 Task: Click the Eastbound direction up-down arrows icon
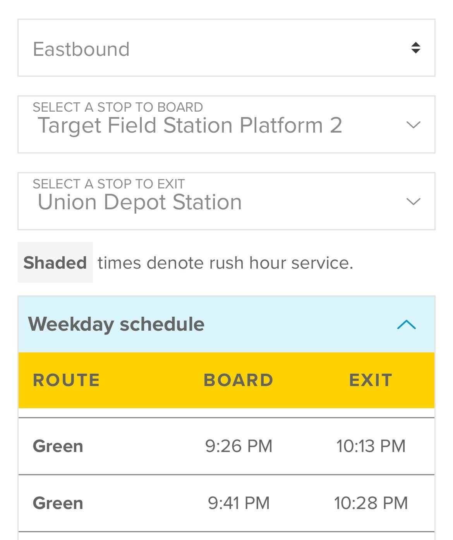[415, 48]
